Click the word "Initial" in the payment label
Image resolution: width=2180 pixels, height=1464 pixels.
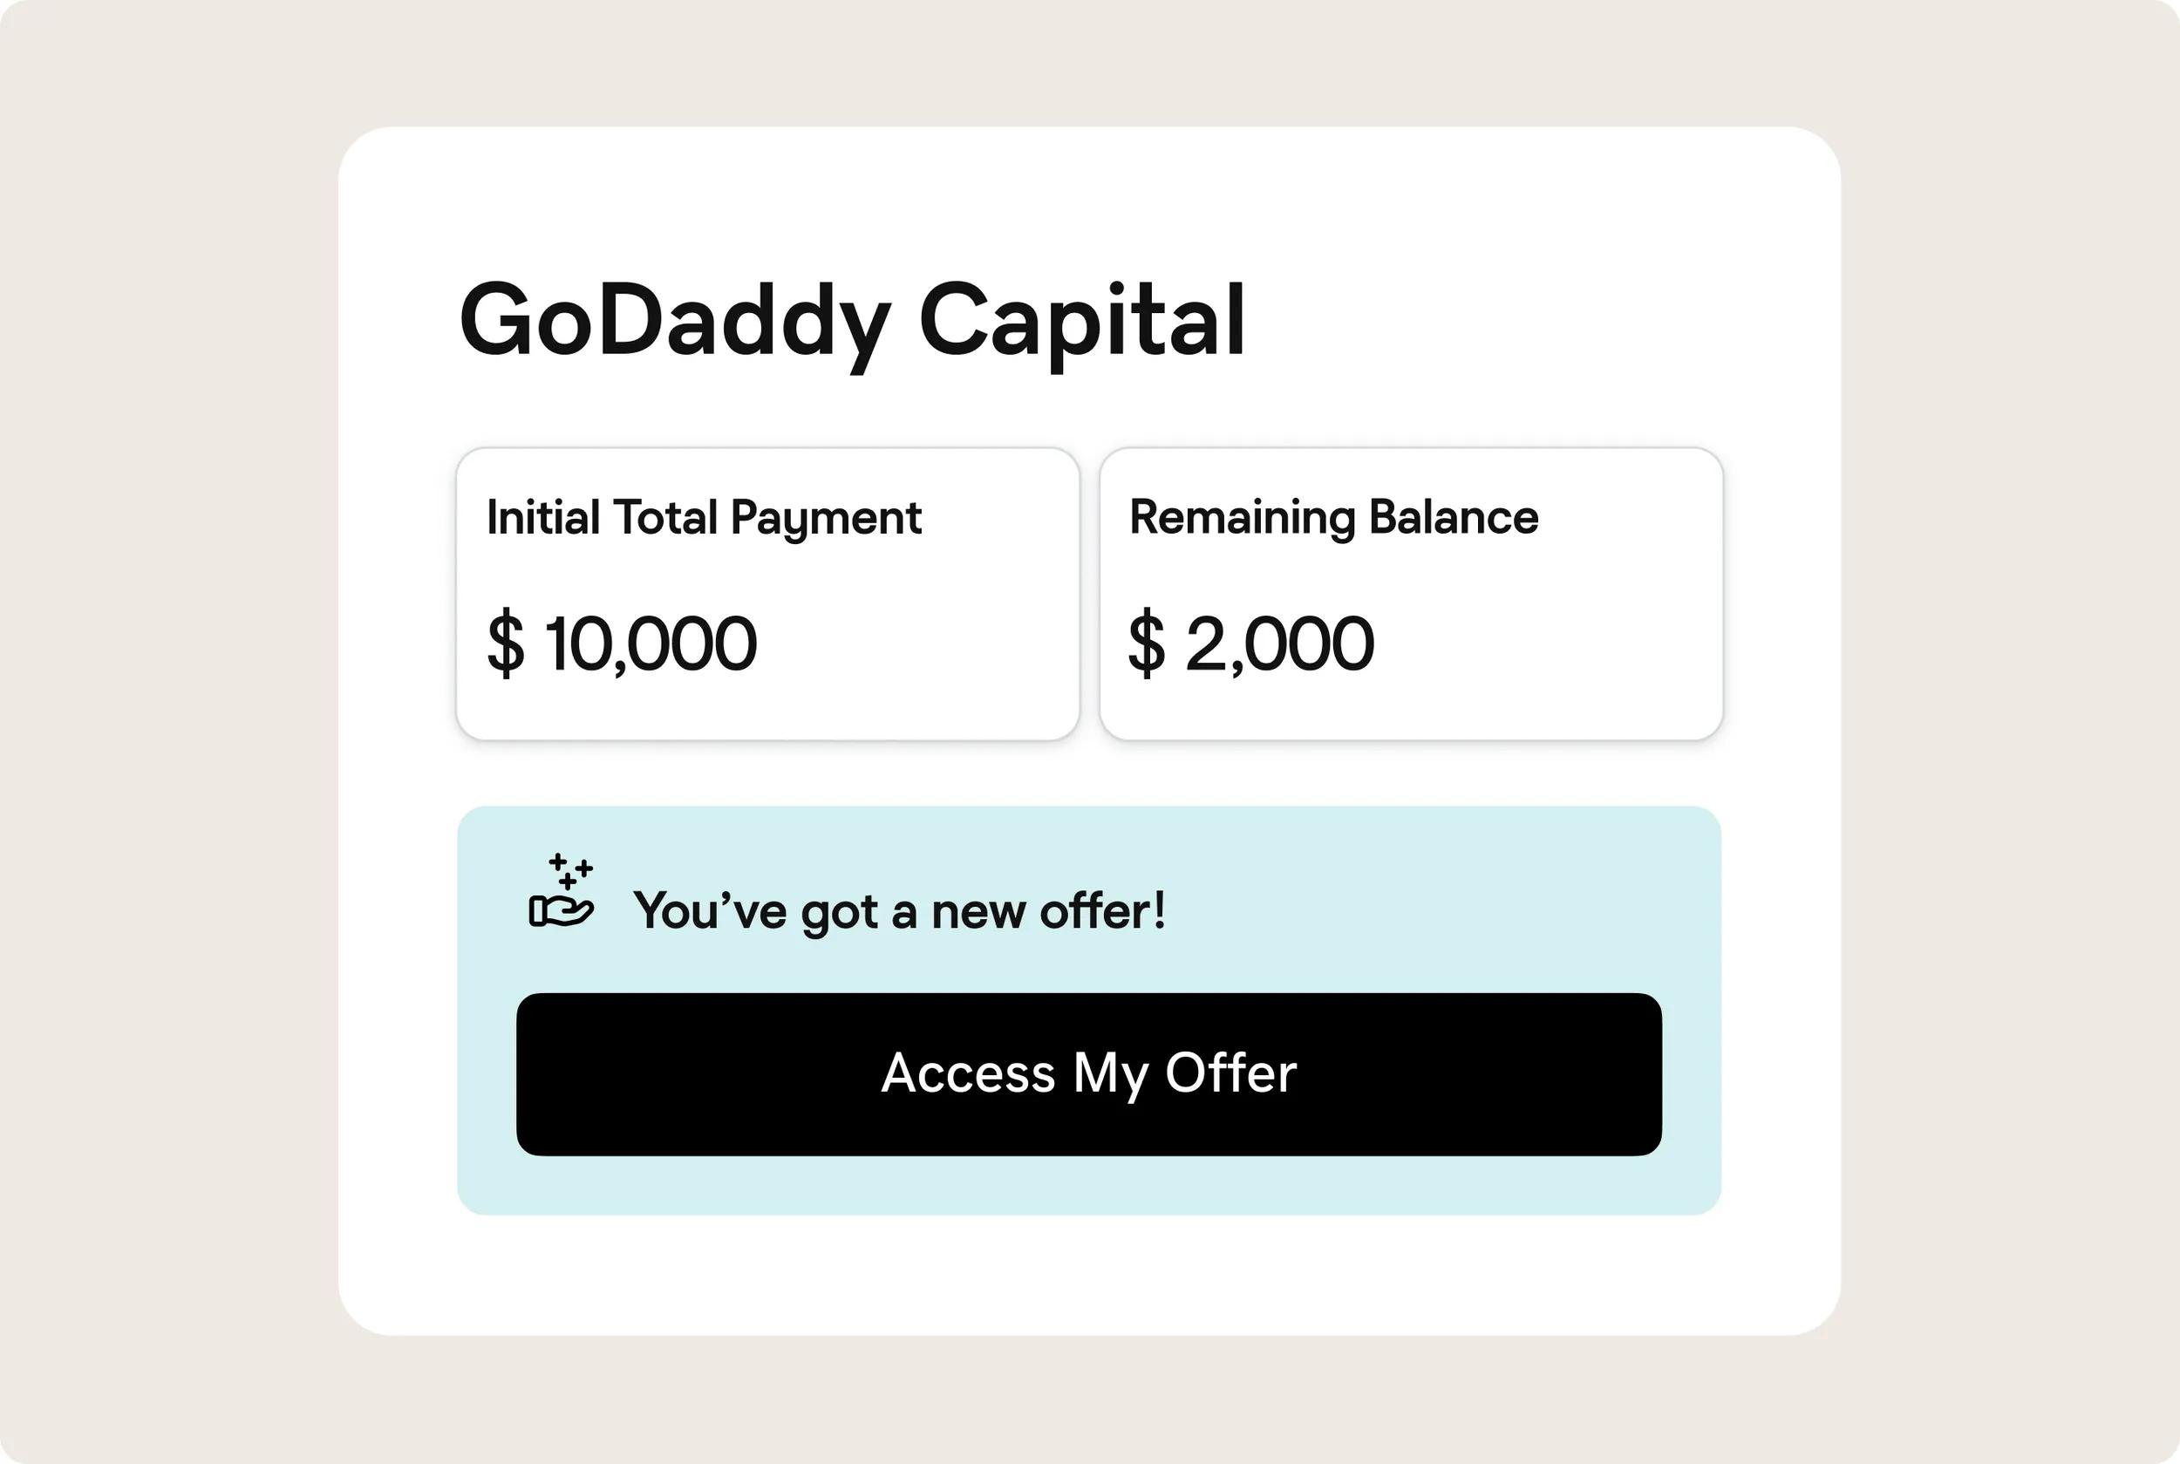[542, 517]
